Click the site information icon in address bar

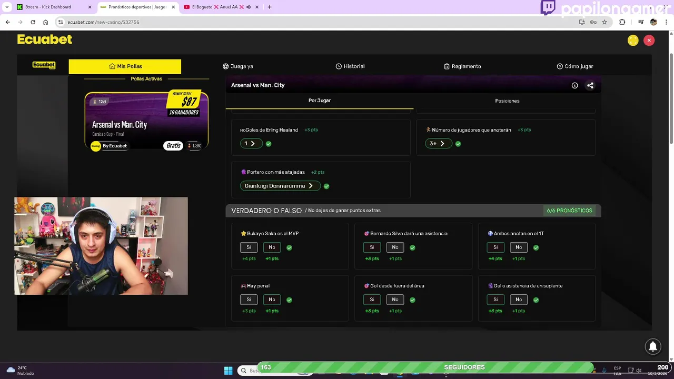point(61,22)
